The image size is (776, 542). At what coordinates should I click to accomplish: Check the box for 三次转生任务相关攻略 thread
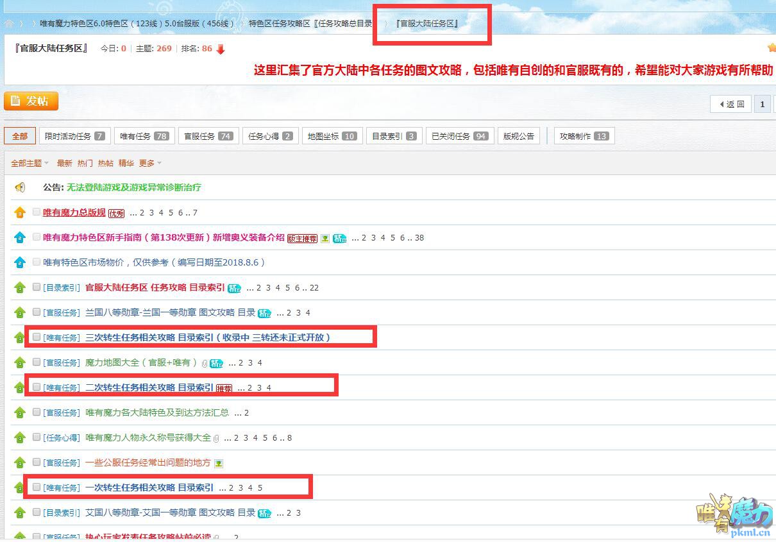[37, 337]
